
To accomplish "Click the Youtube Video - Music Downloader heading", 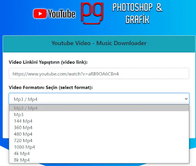I will click(99, 43).
